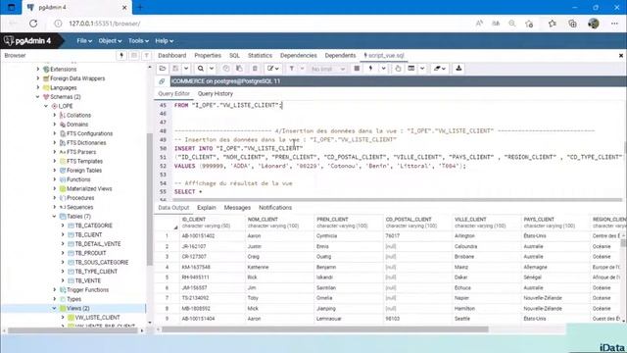Click the Execute query lightning icon
The image size is (627, 353).
tap(370, 69)
